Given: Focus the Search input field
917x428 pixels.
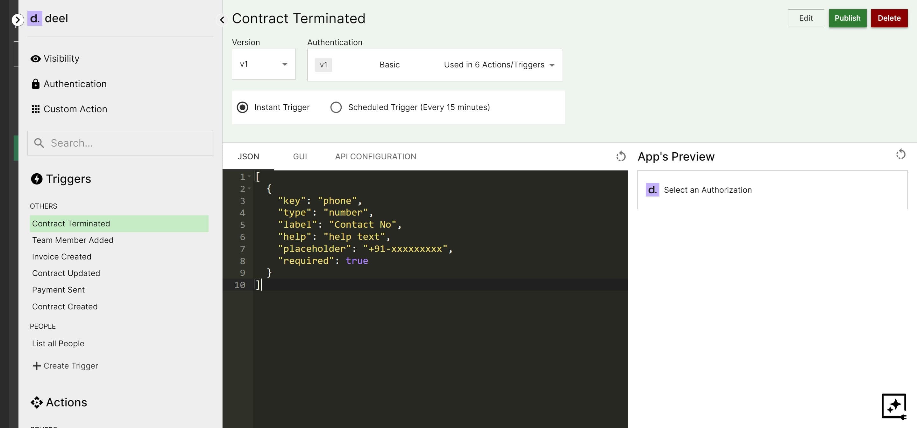Looking at the screenshot, I should coord(120,143).
